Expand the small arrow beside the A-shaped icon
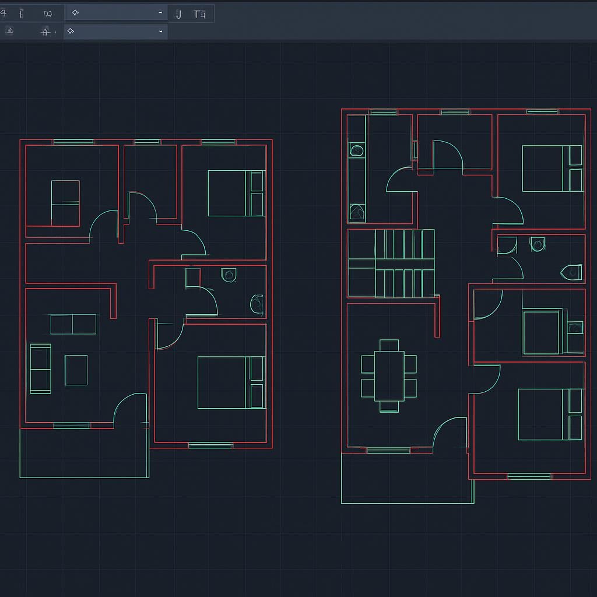 (x=55, y=32)
